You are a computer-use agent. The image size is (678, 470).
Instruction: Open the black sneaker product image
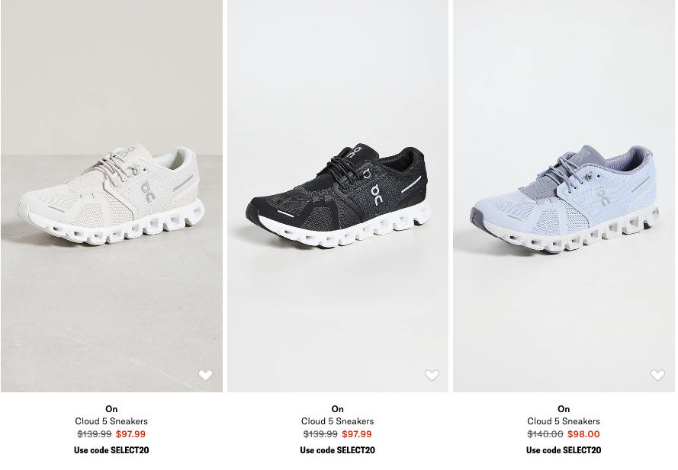338,196
